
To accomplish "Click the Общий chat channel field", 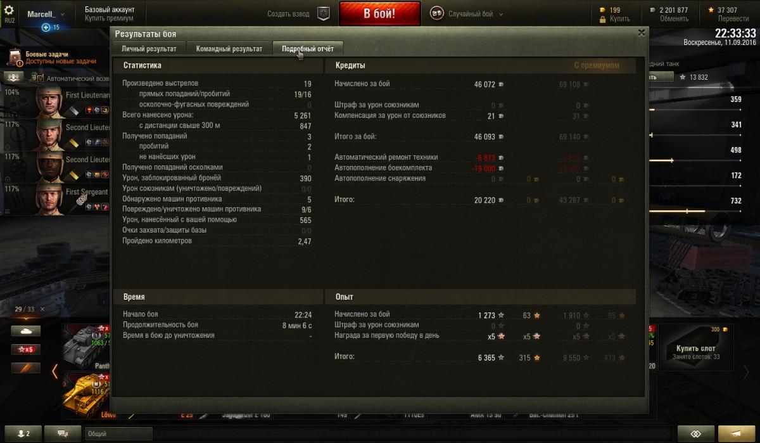I will click(x=119, y=433).
